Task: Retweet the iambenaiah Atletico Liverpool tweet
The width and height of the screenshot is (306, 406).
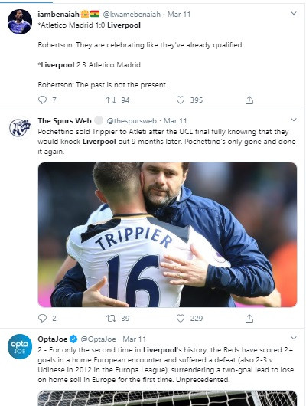Action: pos(111,100)
